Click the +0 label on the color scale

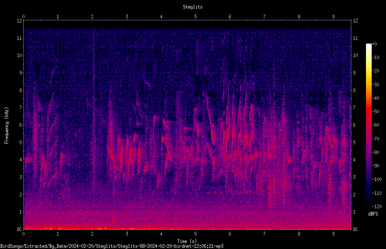click(374, 44)
